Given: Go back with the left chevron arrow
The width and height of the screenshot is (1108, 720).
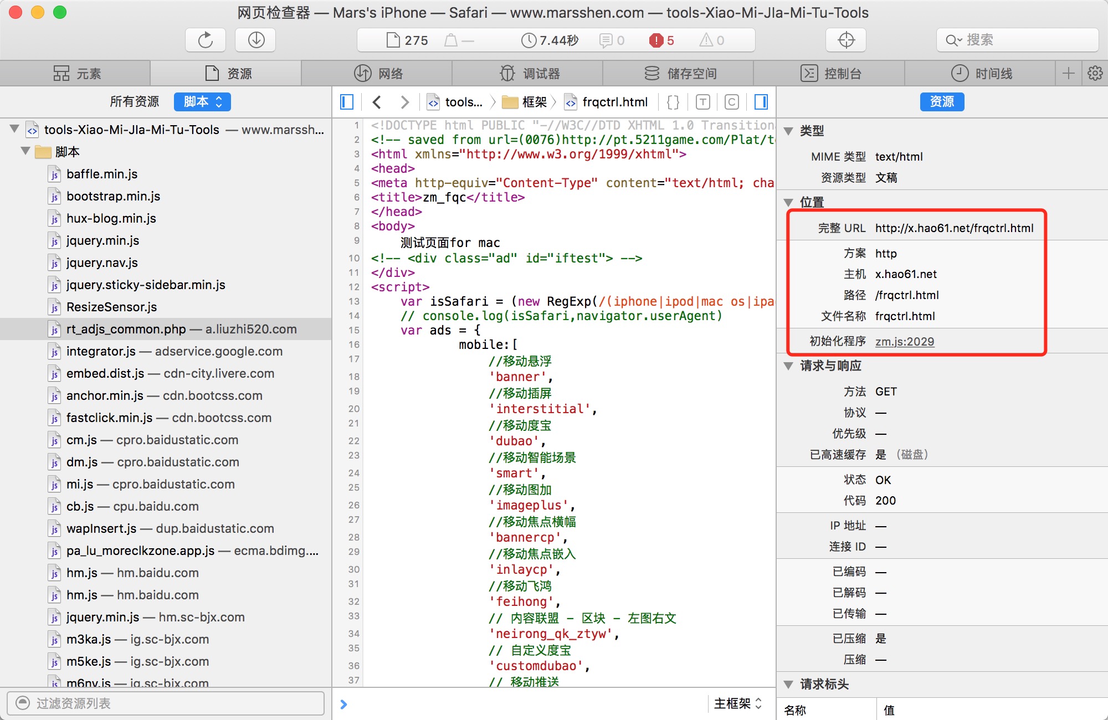Looking at the screenshot, I should coord(377,102).
